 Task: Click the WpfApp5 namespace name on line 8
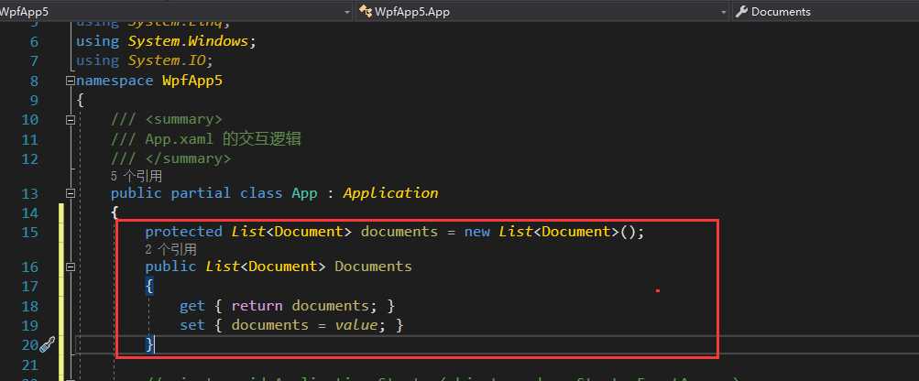tap(192, 81)
